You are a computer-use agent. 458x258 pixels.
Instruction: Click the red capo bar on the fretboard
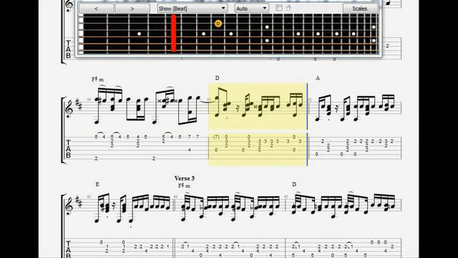pos(173,33)
